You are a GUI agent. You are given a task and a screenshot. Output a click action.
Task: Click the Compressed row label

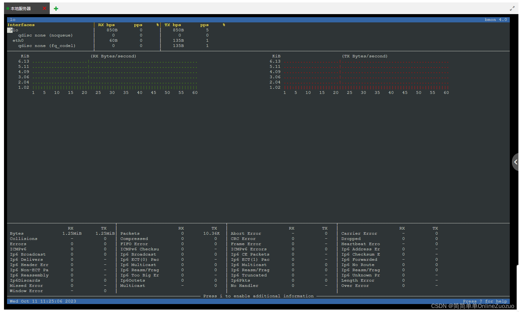134,239
